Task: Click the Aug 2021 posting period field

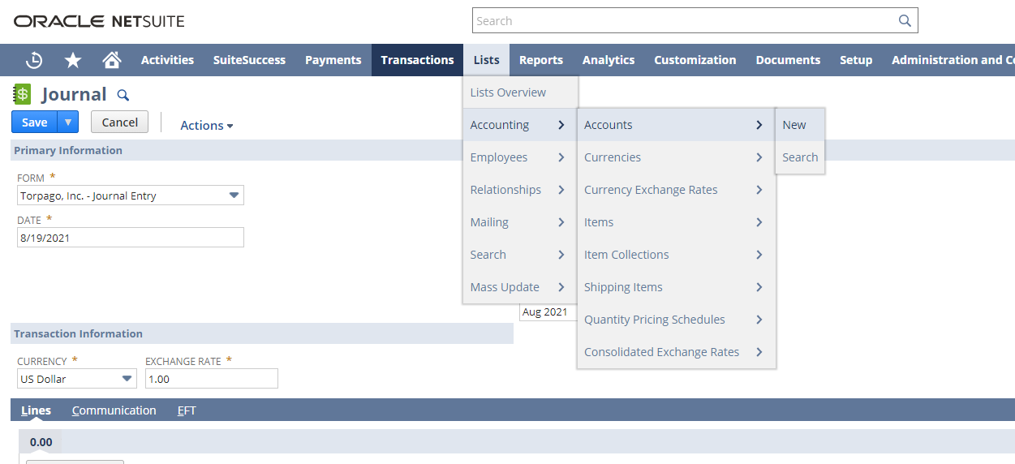Action: (x=548, y=312)
